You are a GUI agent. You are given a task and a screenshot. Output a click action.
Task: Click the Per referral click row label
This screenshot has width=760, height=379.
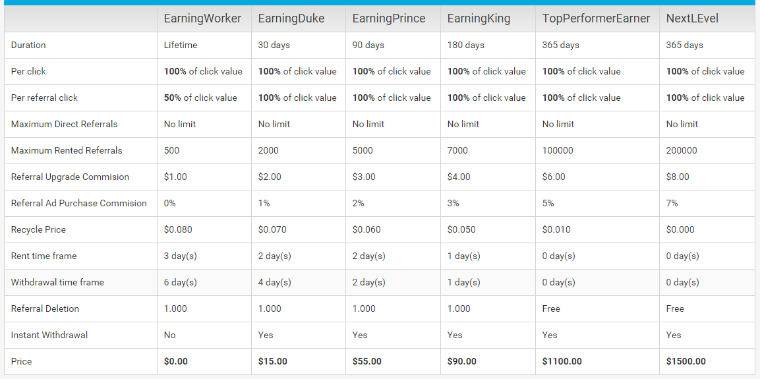[44, 98]
